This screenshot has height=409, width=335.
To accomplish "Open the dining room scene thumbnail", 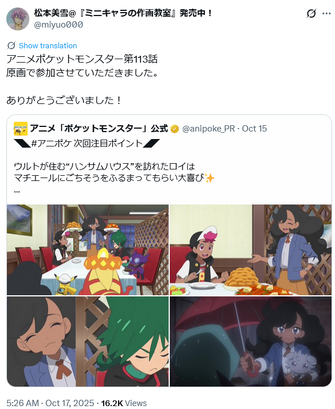I will [x=88, y=250].
